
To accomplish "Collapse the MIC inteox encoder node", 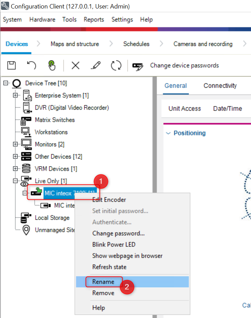I will click(x=25, y=193).
